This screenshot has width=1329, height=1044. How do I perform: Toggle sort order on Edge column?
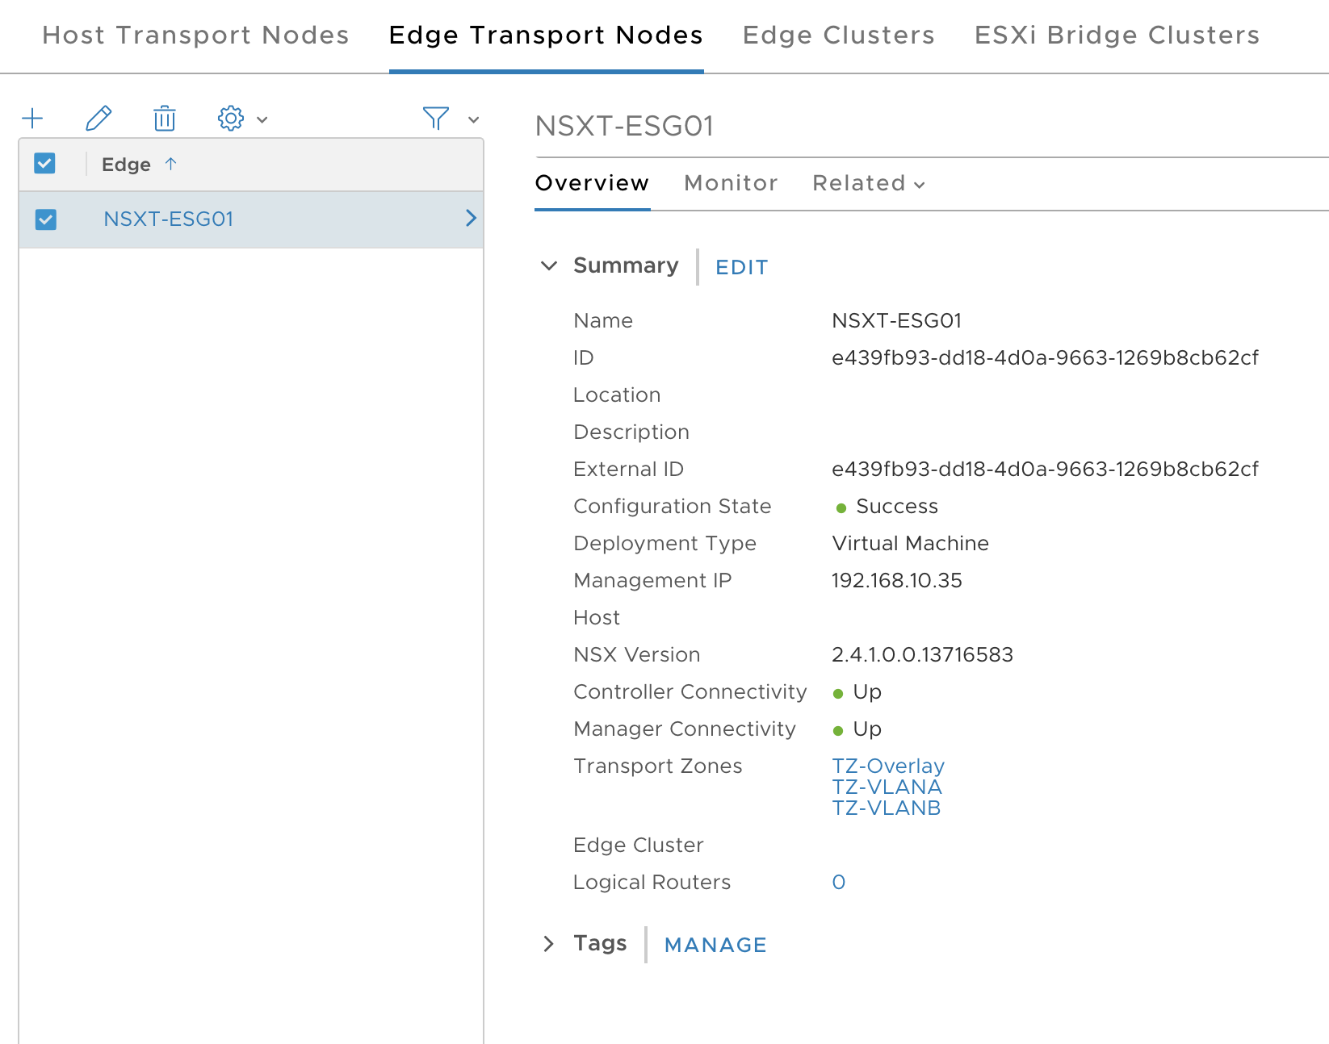(x=171, y=164)
